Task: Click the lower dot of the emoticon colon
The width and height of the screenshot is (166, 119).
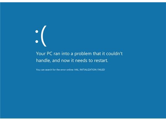Action: coord(37,41)
